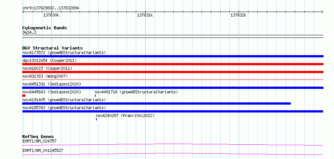
Task: Open the nsv4191405 (gnomADStructuralVariants) label
Action: point(64,100)
